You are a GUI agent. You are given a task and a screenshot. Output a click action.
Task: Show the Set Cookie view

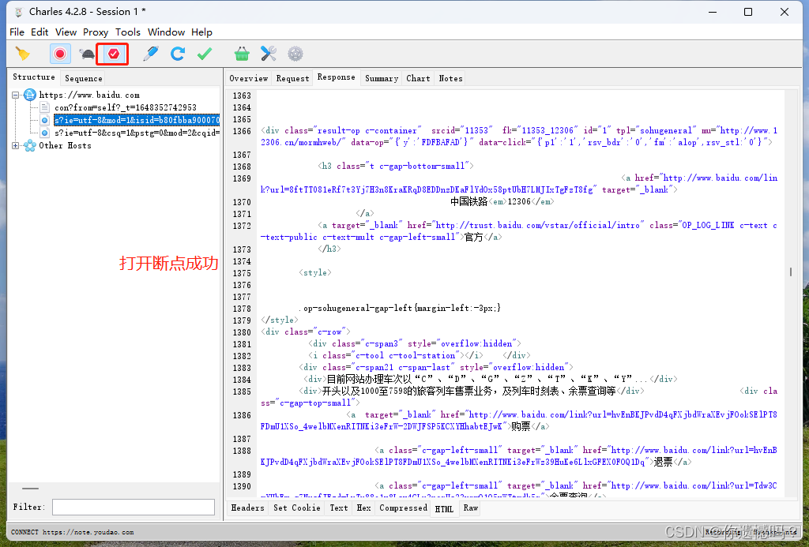coord(297,508)
